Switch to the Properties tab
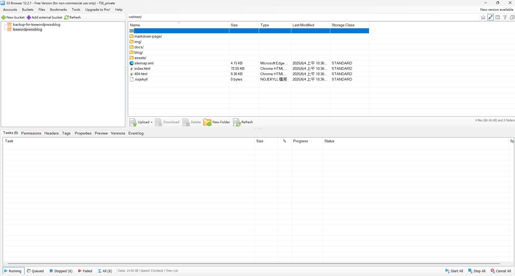The width and height of the screenshot is (515, 276). click(x=83, y=133)
